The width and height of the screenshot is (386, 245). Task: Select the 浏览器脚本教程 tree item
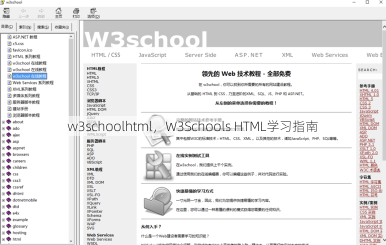[x=26, y=115]
